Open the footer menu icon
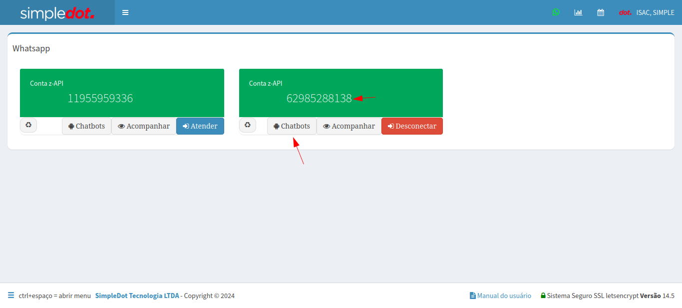Screen dimensions: 682x308 (x=11, y=296)
